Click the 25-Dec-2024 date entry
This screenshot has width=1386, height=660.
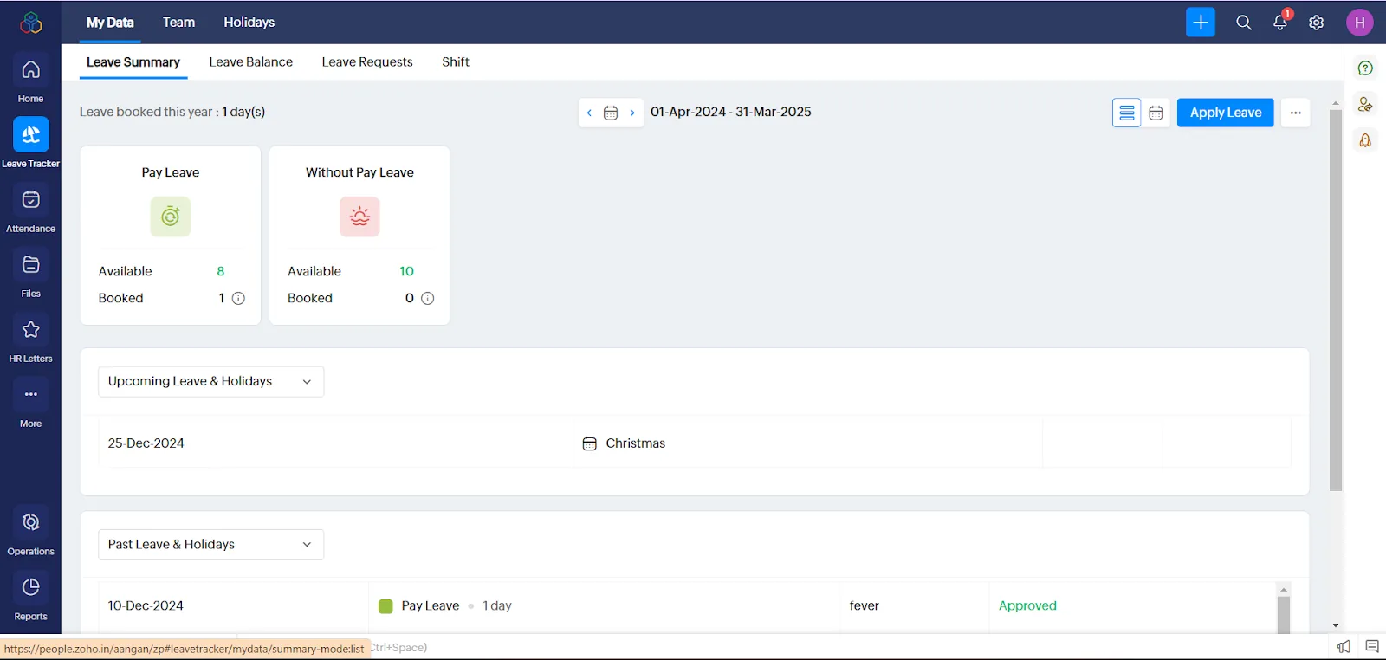[146, 443]
